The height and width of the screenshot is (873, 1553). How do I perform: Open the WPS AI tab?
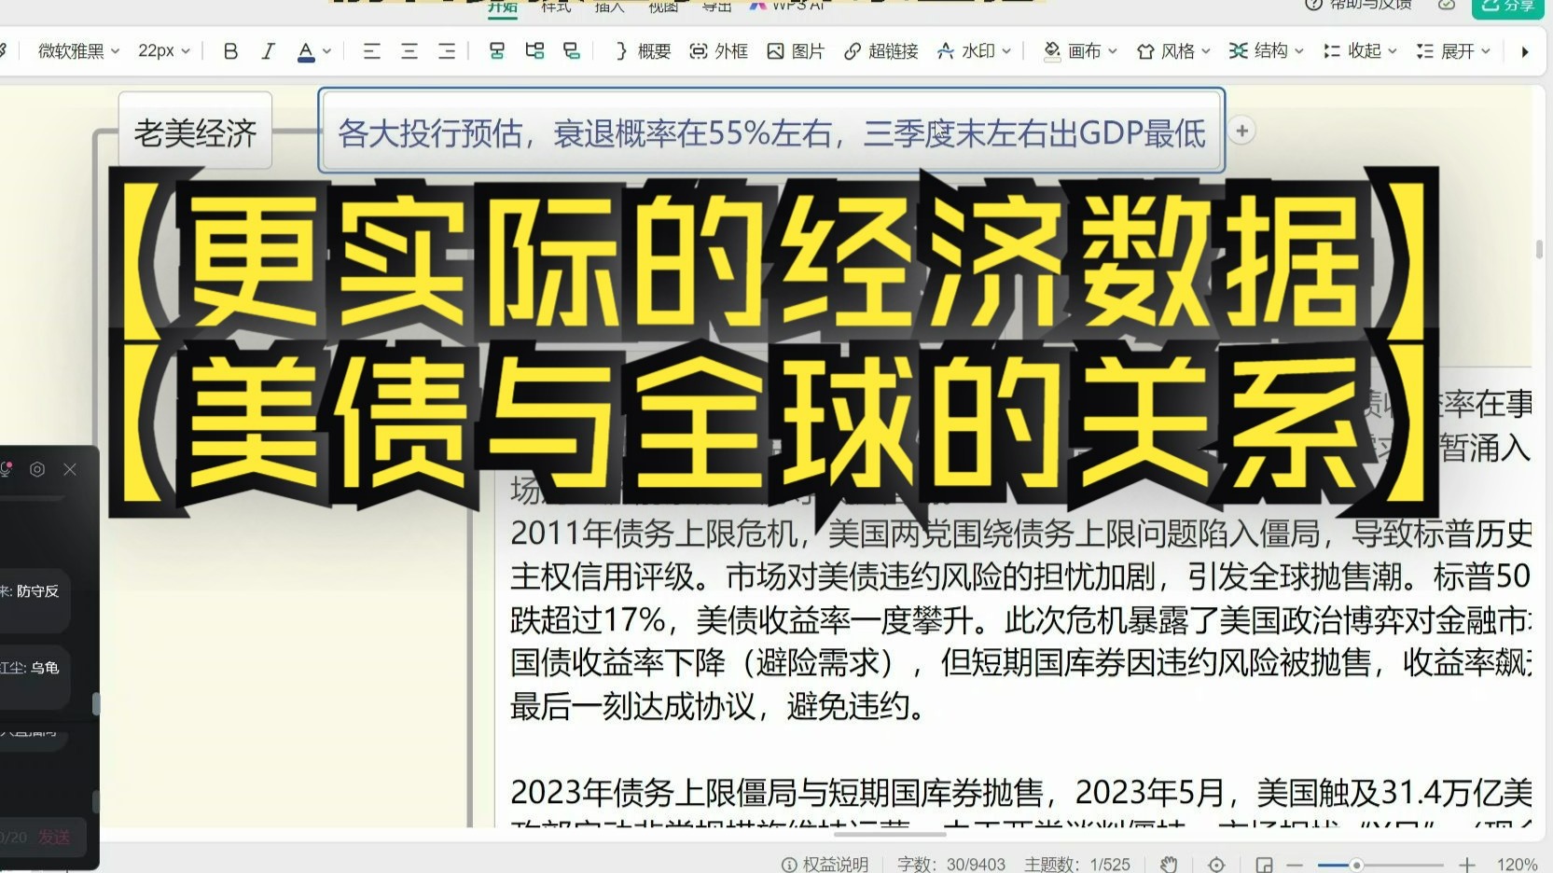pyautogui.click(x=787, y=6)
